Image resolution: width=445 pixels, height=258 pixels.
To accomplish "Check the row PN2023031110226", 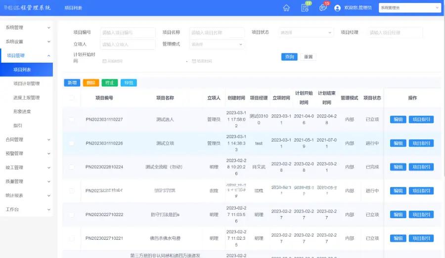I will pos(72,143).
